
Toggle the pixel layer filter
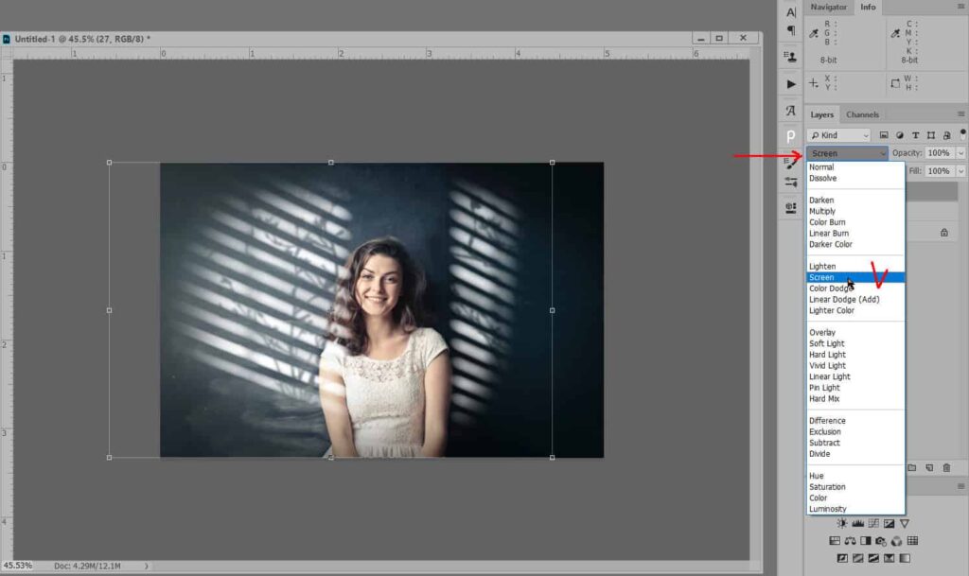[884, 135]
